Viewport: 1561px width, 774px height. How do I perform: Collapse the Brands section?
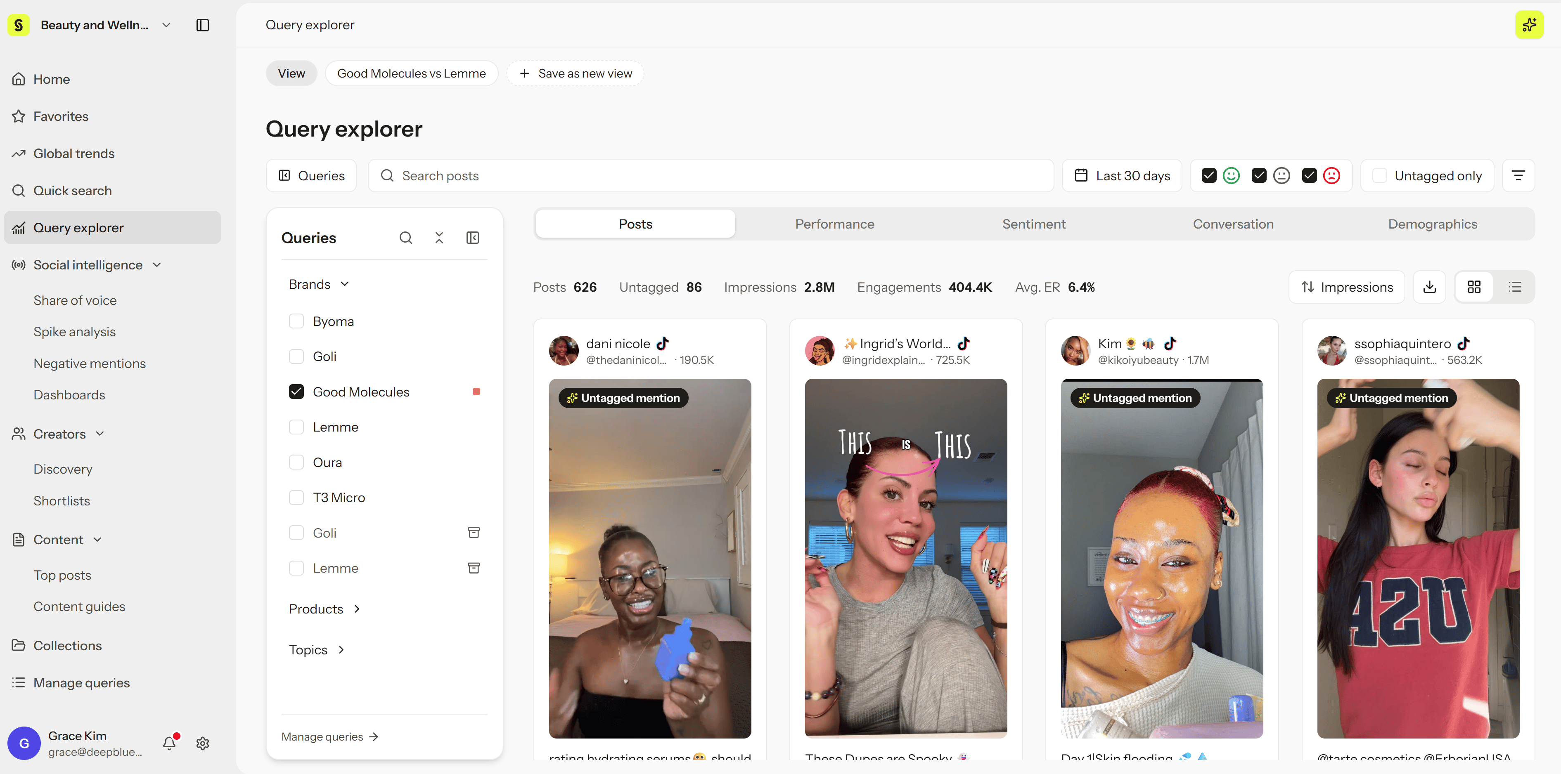(320, 285)
